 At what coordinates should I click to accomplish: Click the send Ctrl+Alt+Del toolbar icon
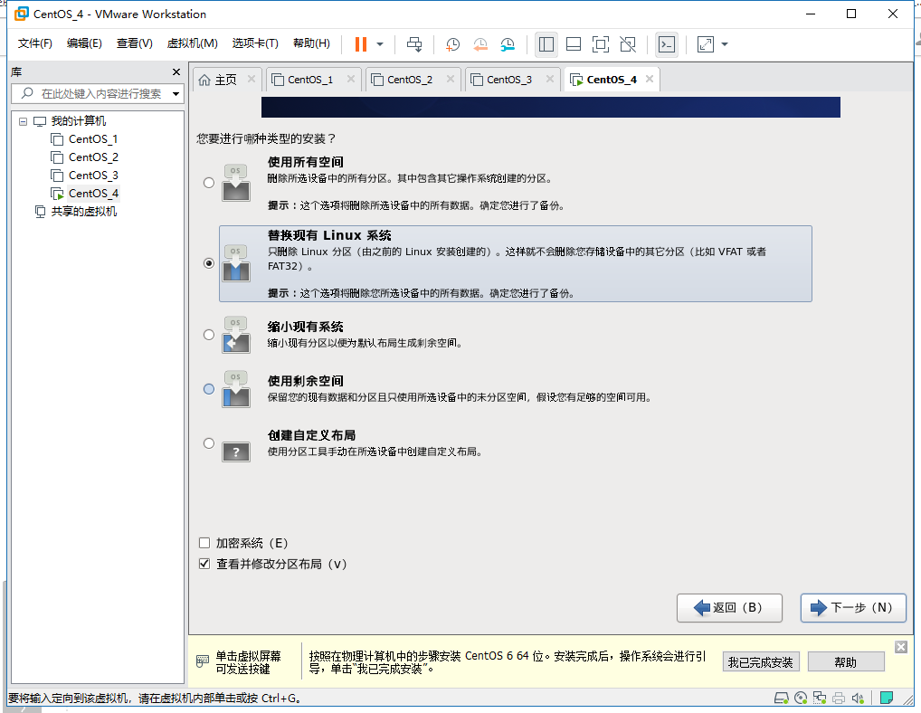(414, 44)
